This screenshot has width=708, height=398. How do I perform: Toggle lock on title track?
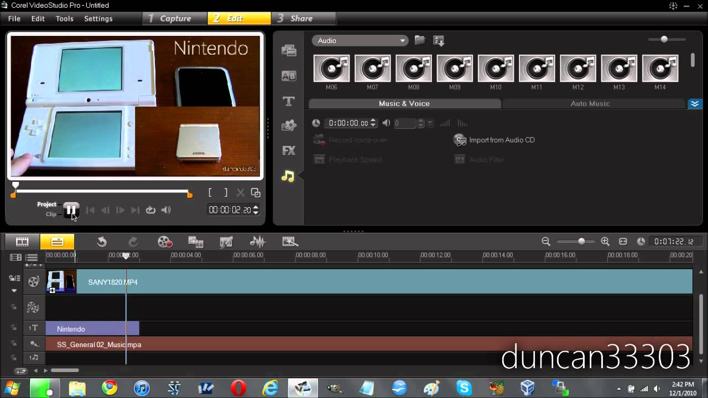pyautogui.click(x=14, y=328)
